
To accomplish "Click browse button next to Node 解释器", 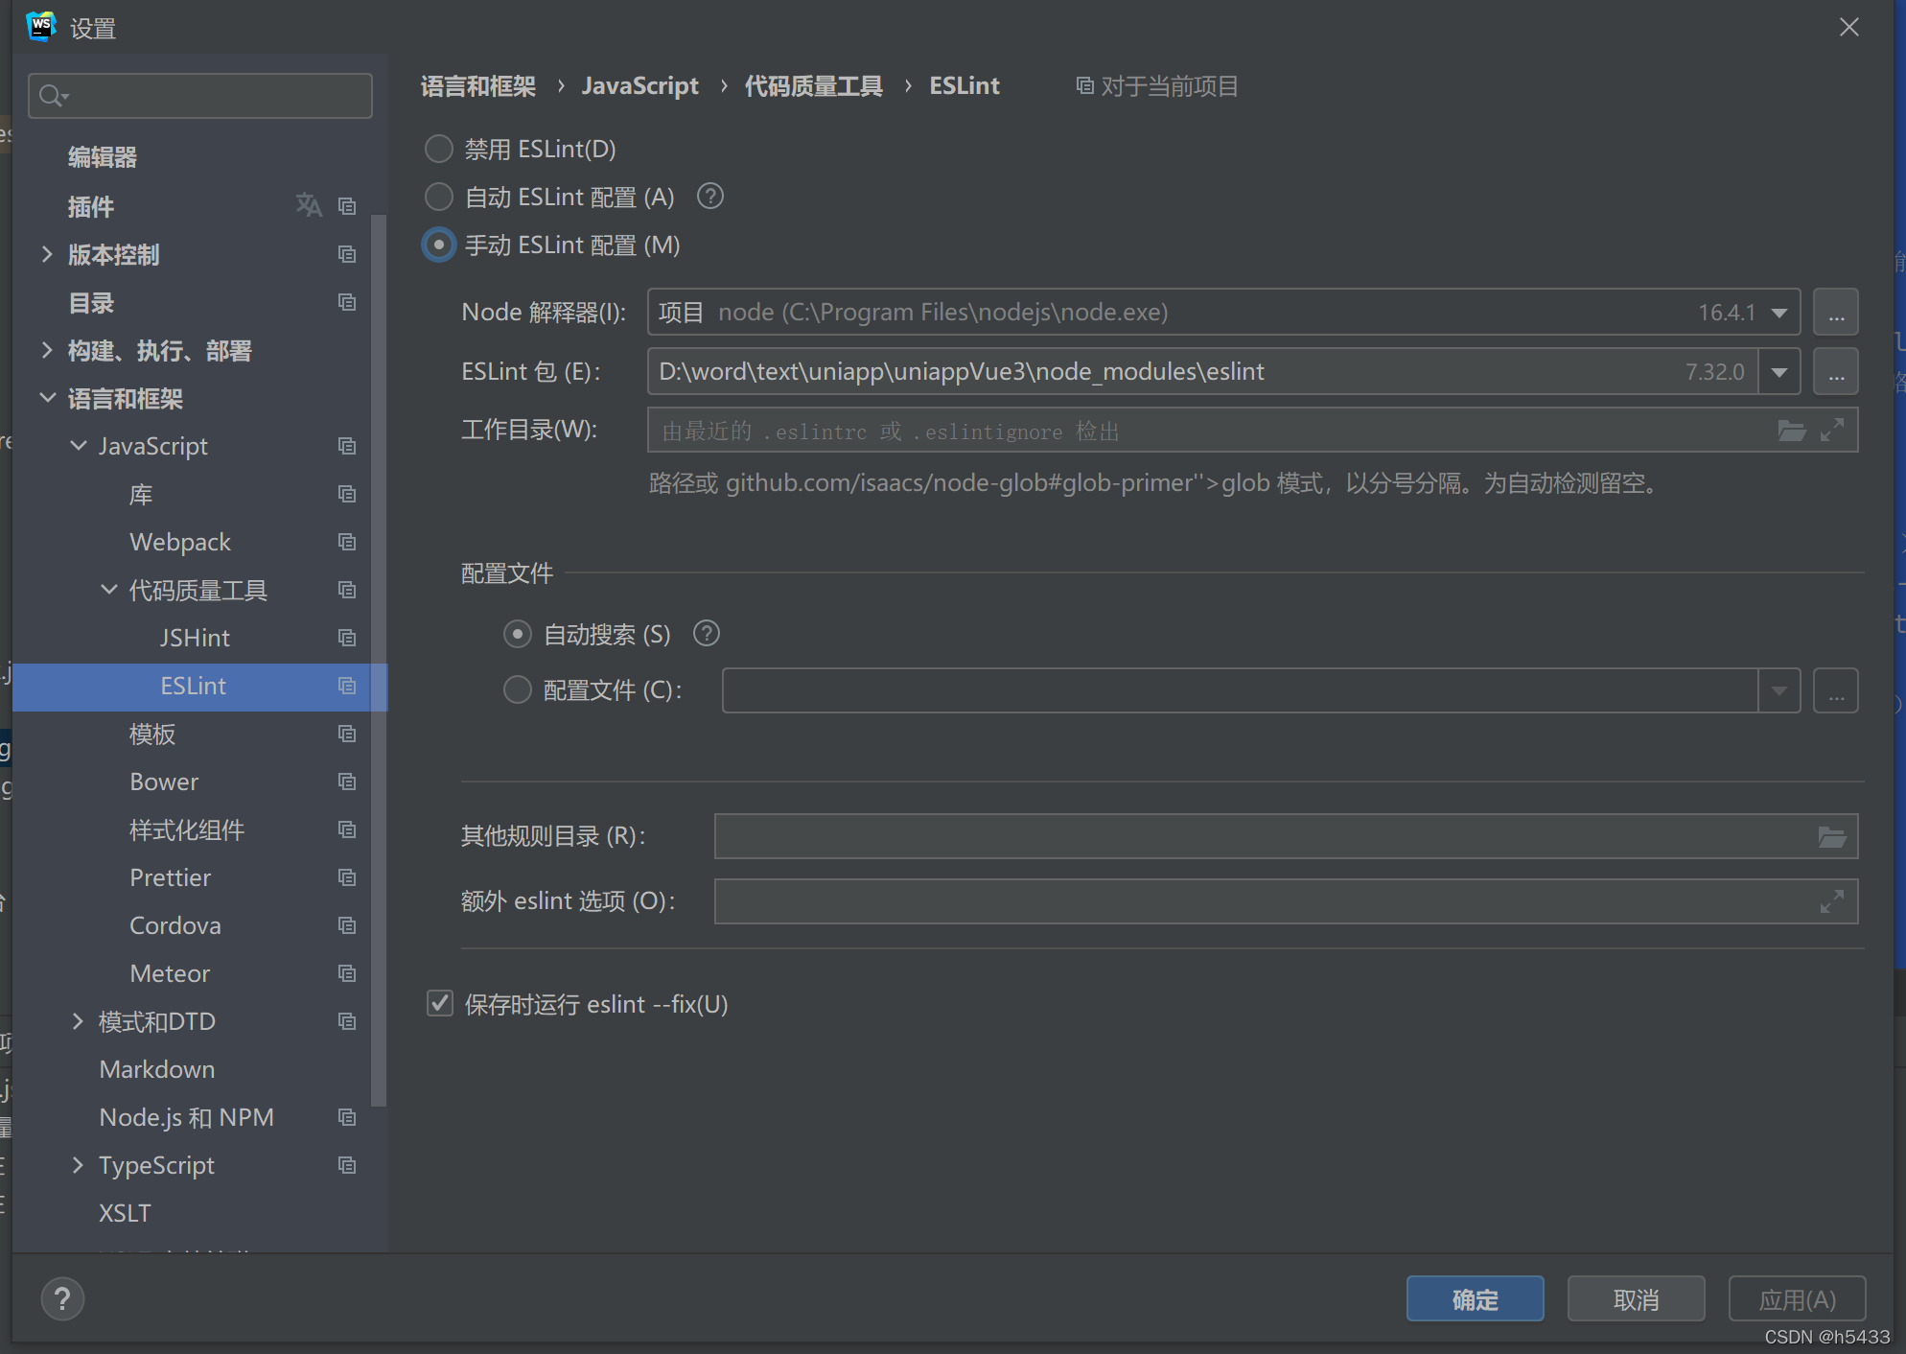I will 1835,313.
